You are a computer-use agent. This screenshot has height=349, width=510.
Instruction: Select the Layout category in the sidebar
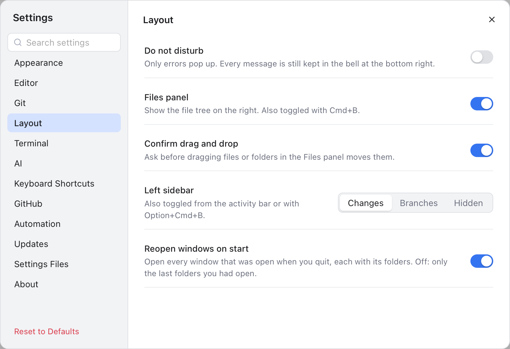coord(64,123)
